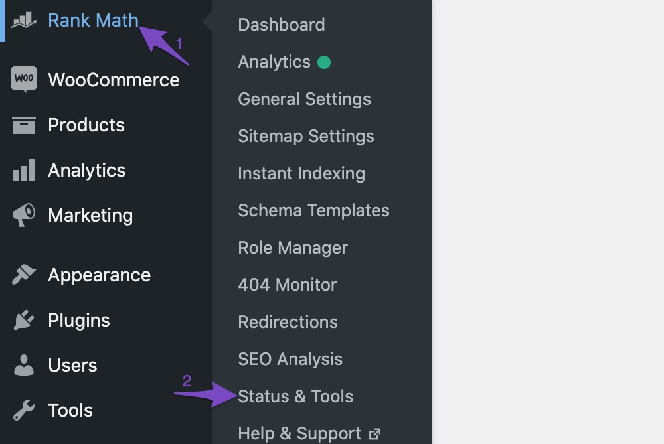
Task: Click the external link icon beside Help & Support
Action: click(x=374, y=434)
